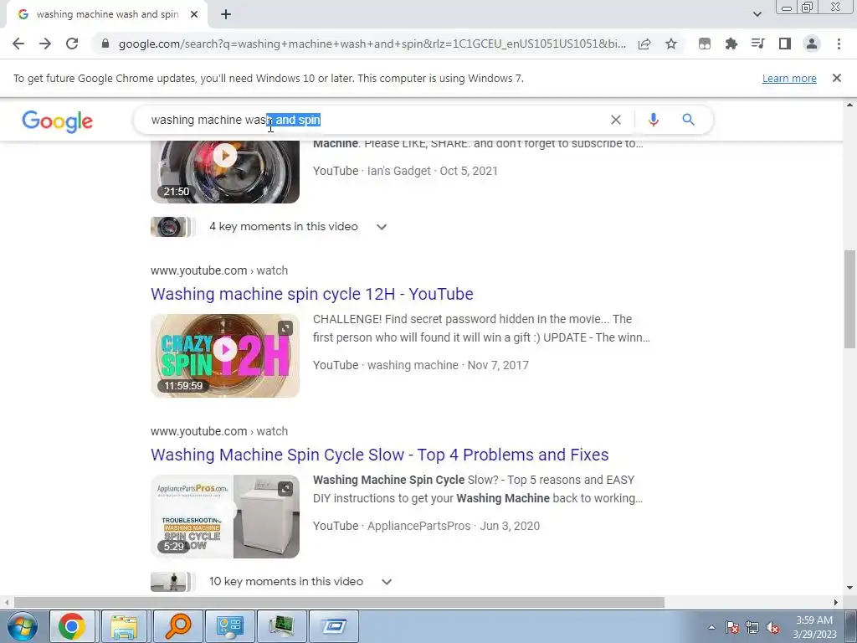Click the vertical scrollbar thumb
The height and width of the screenshot is (643, 857).
(849, 299)
